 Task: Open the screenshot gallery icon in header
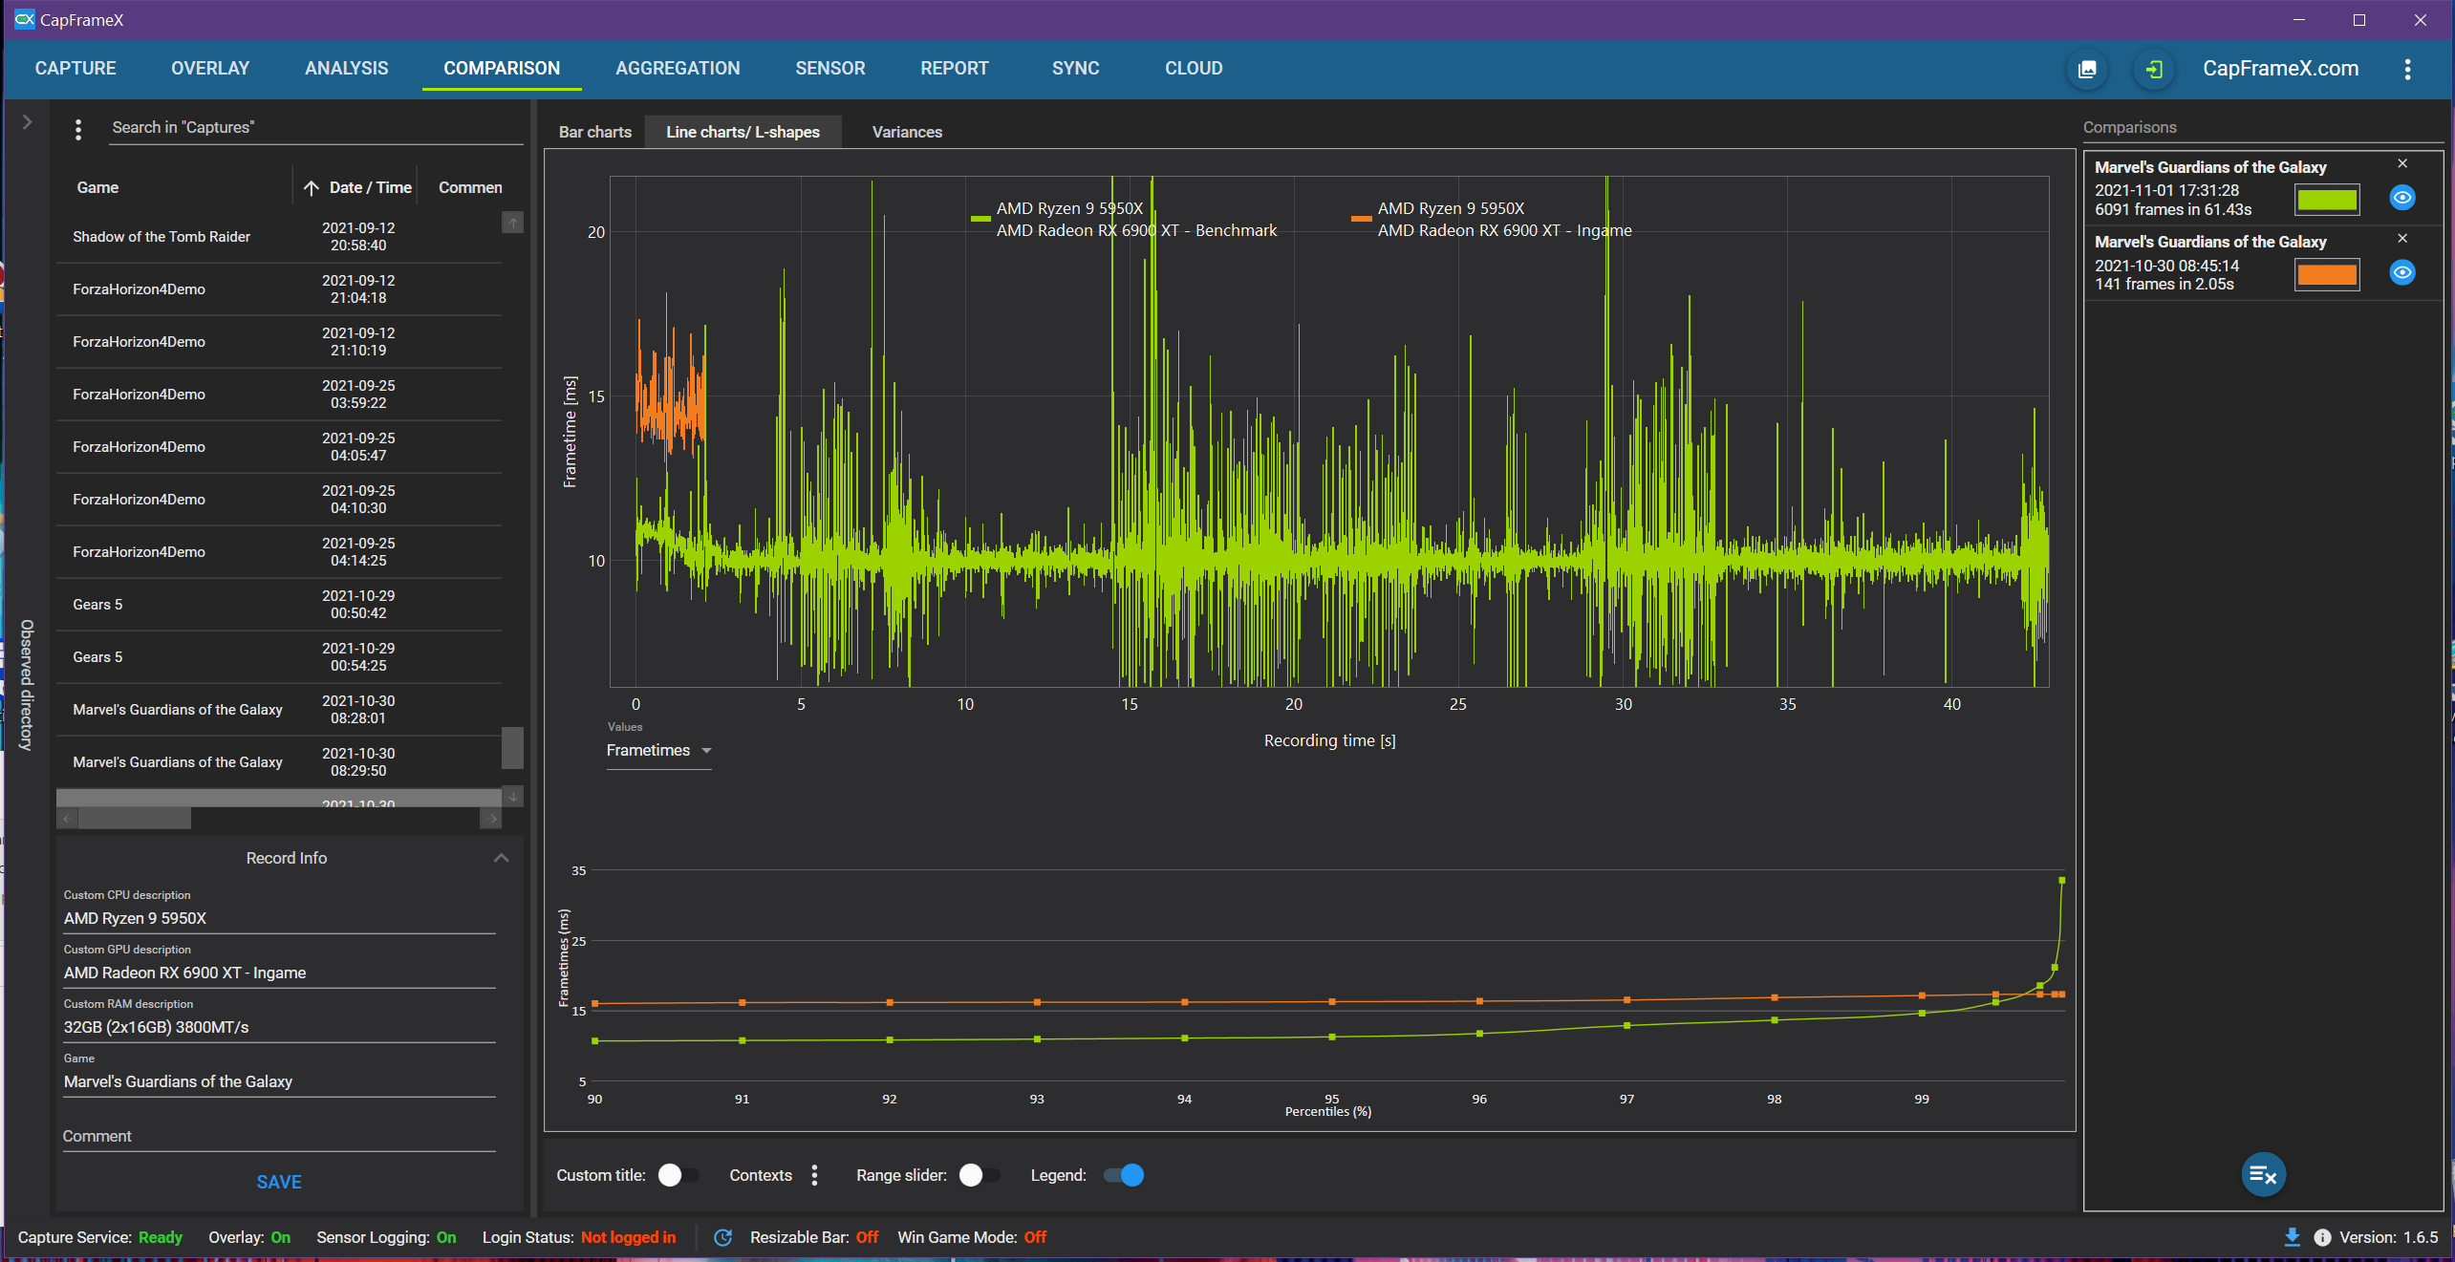coord(2087,69)
